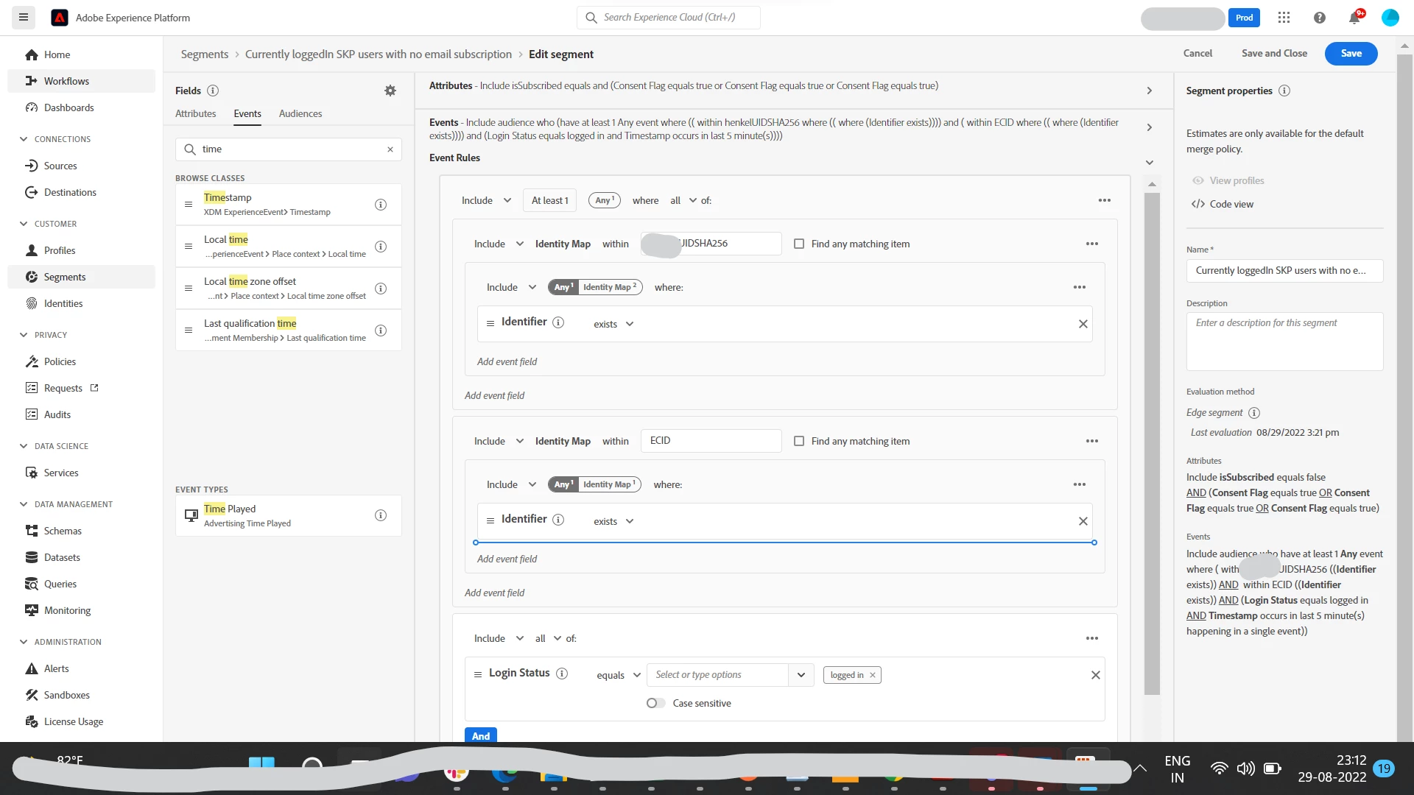This screenshot has height=795, width=1414.
Task: Open the Code view icon
Action: tap(1198, 204)
